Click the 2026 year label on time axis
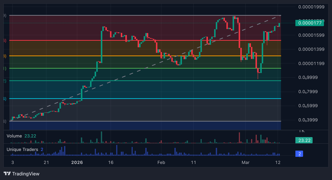This screenshot has height=180, width=332. click(77, 162)
